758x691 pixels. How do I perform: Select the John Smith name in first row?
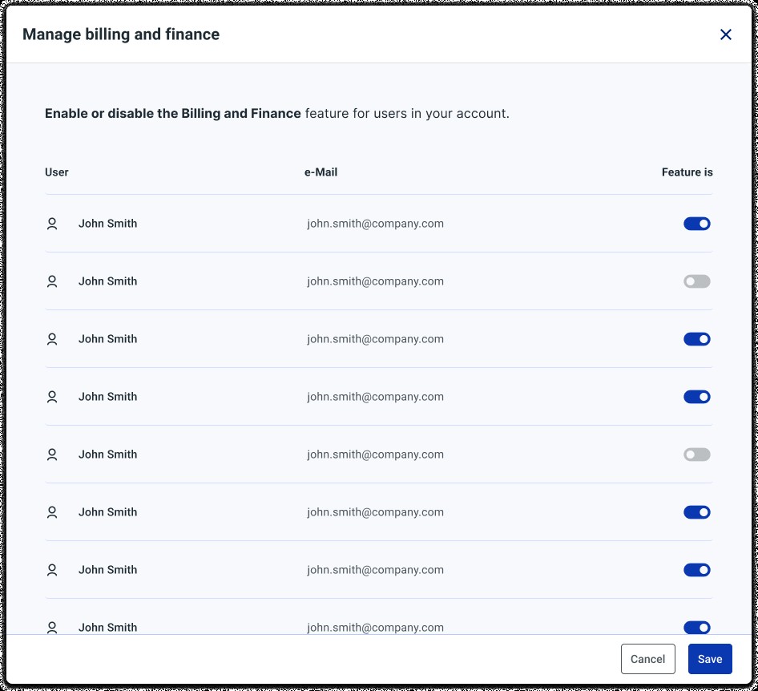pos(108,224)
